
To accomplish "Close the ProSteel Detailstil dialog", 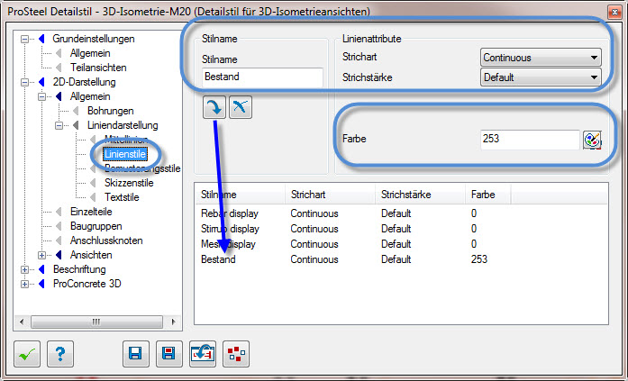I will point(614,12).
